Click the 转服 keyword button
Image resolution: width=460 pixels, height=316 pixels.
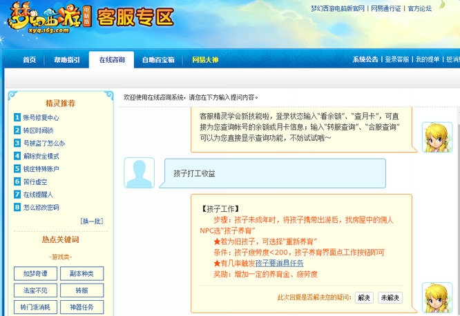click(x=82, y=290)
